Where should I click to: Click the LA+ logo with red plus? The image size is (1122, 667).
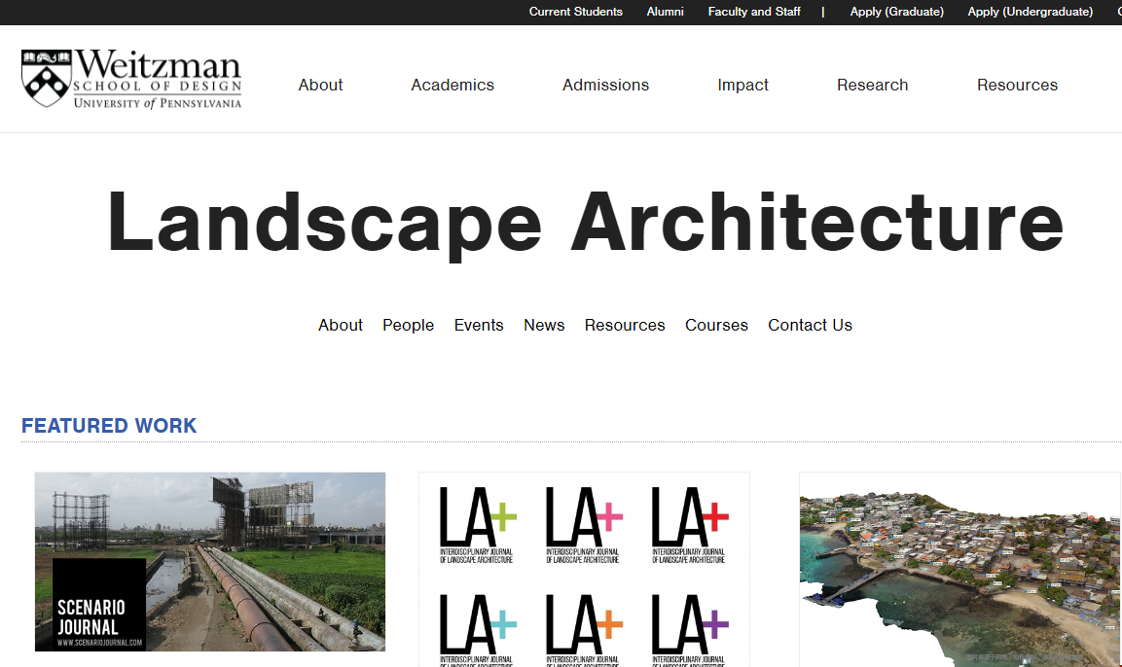[690, 525]
